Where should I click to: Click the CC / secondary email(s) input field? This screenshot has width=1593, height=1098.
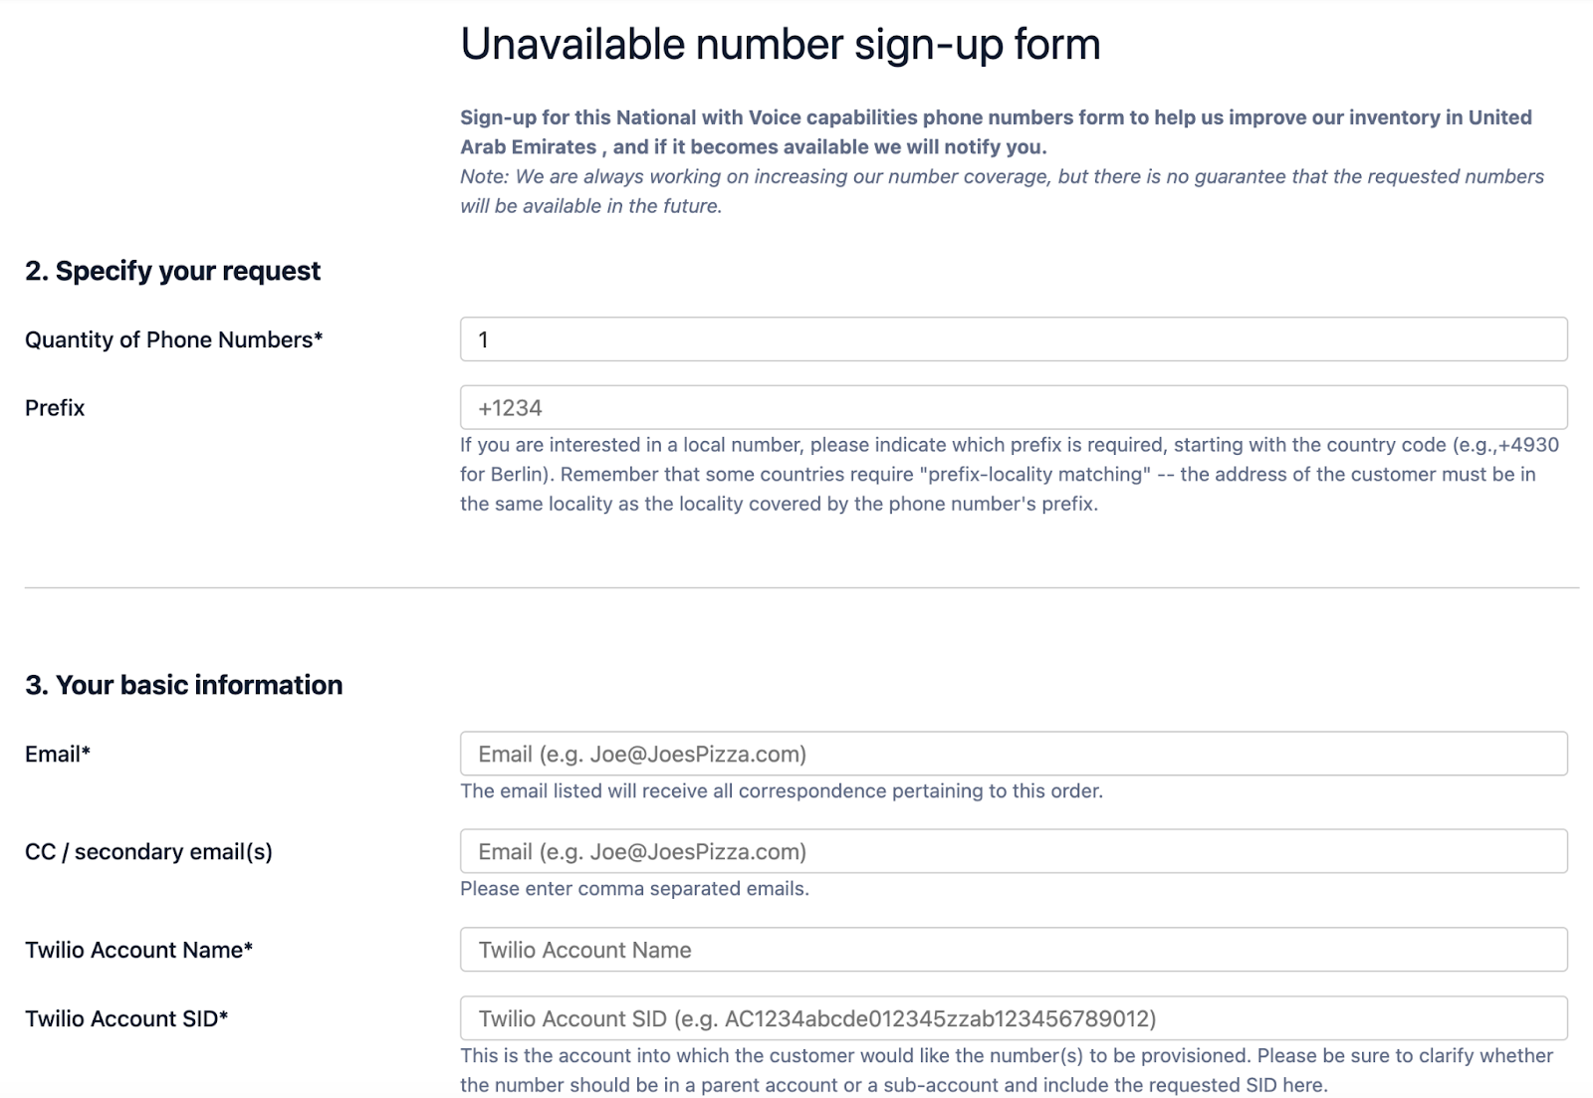(1014, 851)
